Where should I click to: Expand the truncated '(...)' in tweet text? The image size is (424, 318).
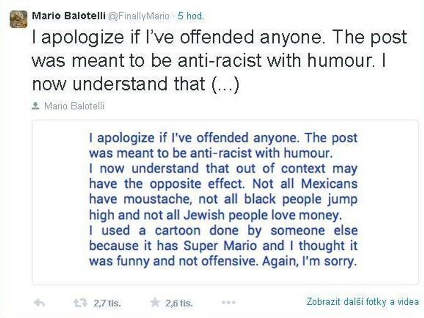point(225,84)
